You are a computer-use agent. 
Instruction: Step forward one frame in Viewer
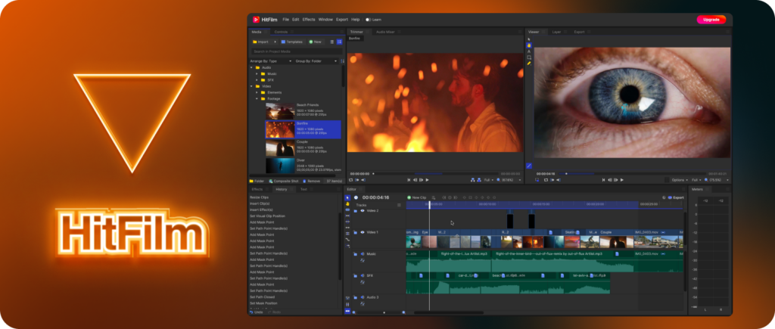tap(616, 180)
